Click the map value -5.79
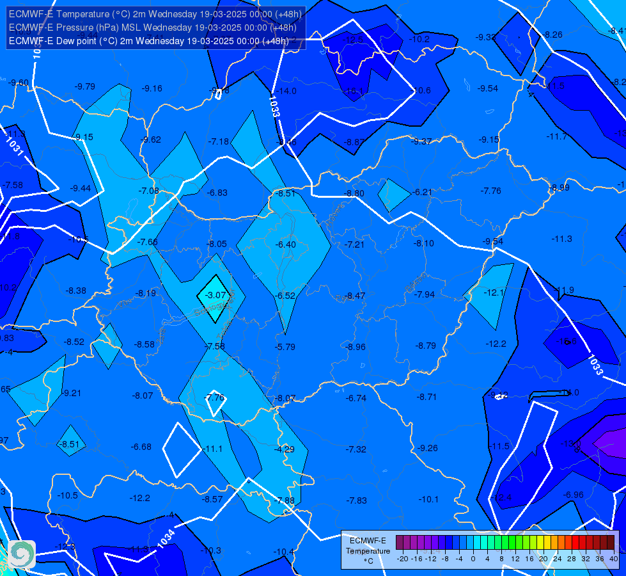 285,347
